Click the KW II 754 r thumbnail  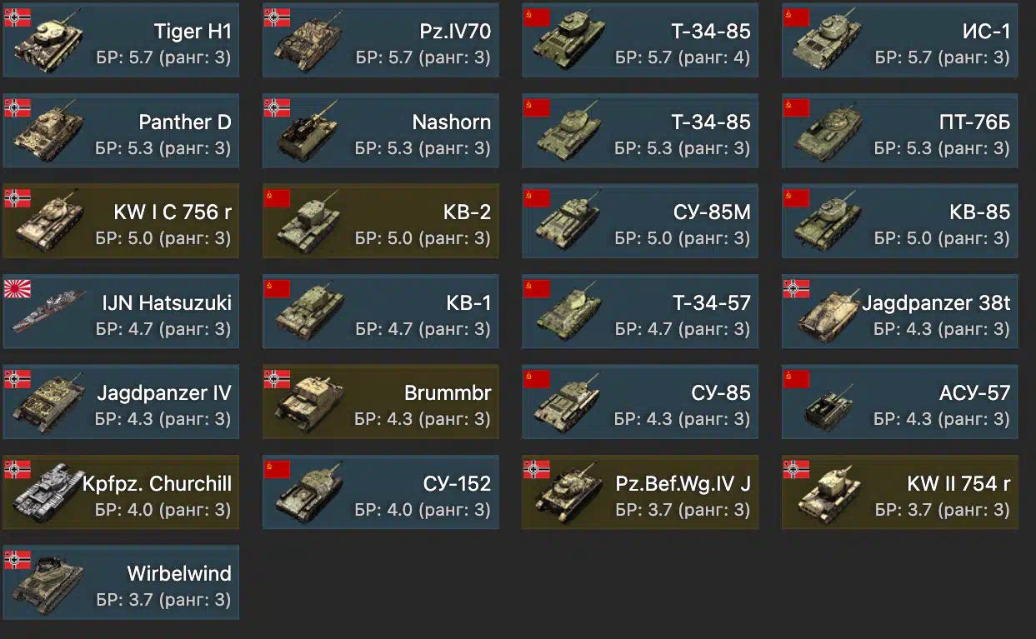pos(828,493)
